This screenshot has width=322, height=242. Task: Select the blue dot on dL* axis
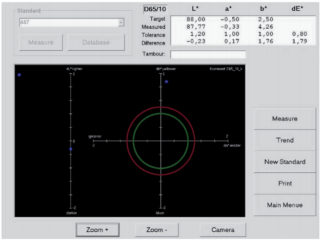click(71, 149)
